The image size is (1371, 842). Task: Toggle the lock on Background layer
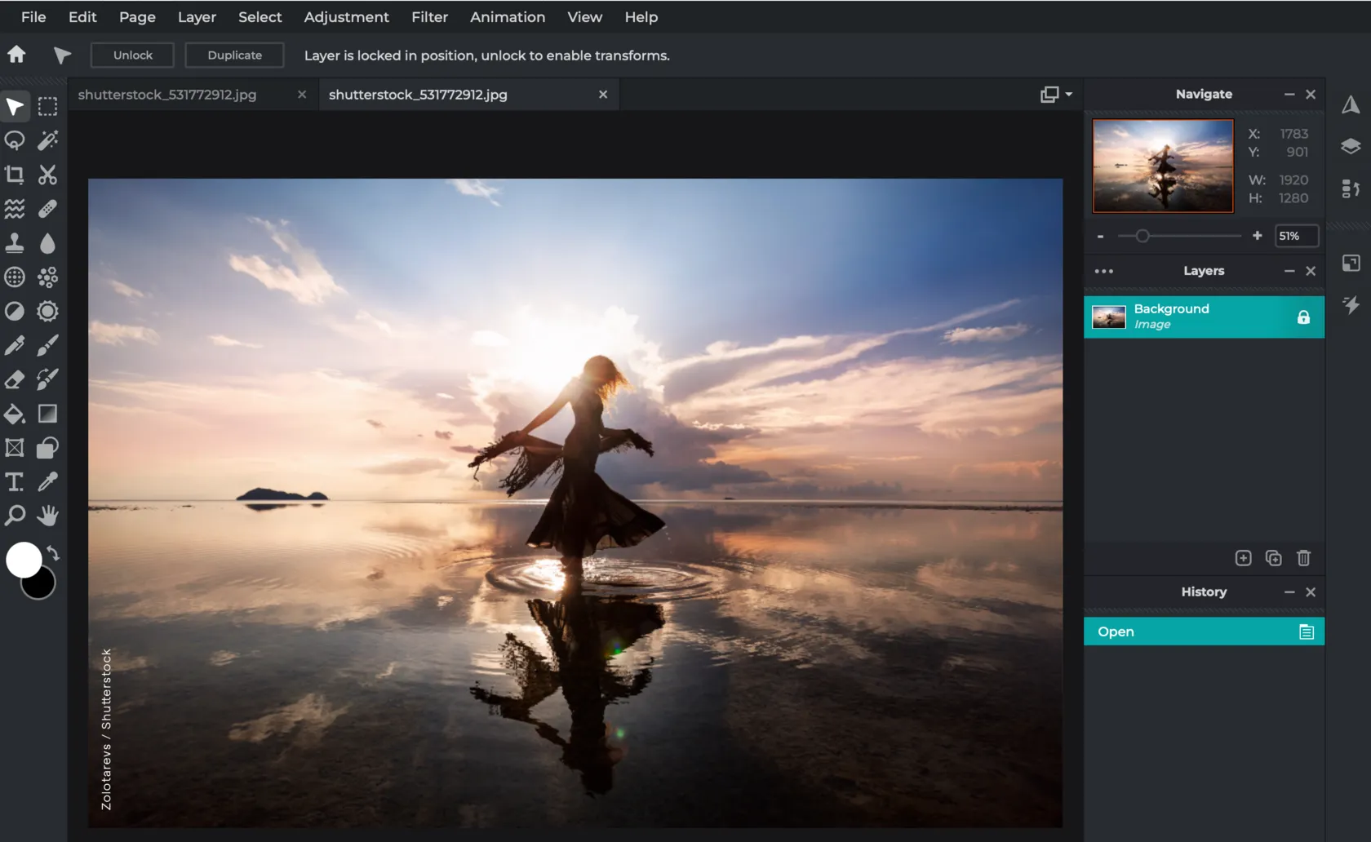(1303, 317)
